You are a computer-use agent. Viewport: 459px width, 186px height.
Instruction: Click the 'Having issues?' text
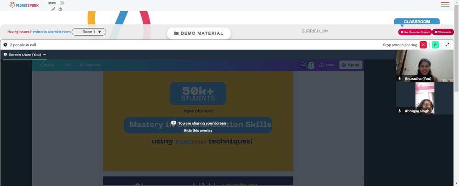coord(19,32)
